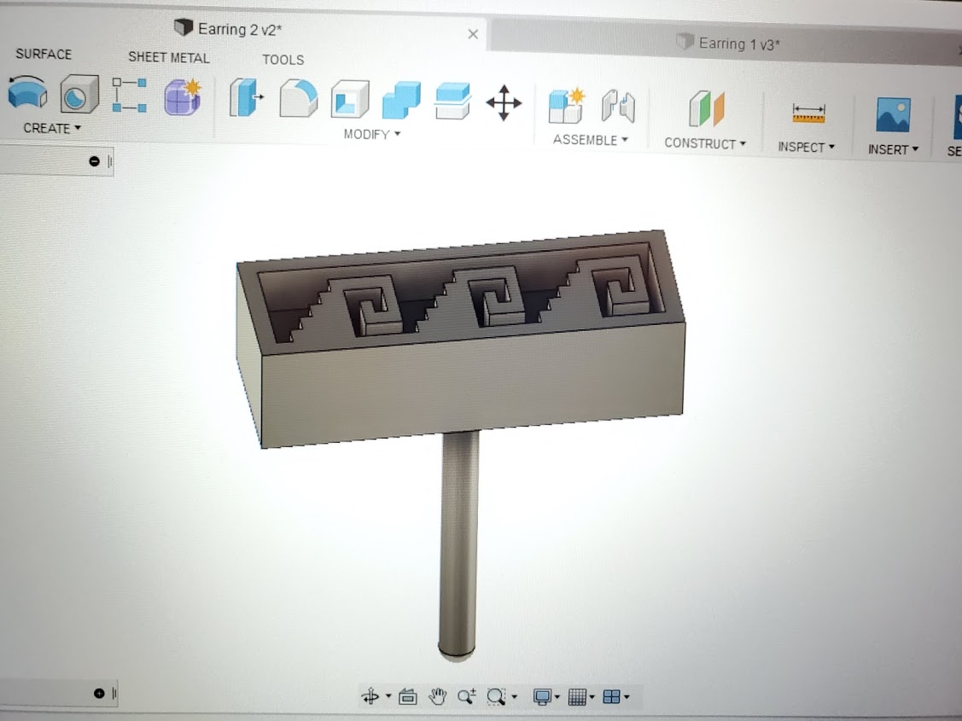Switch to the SURFACE tab

44,54
